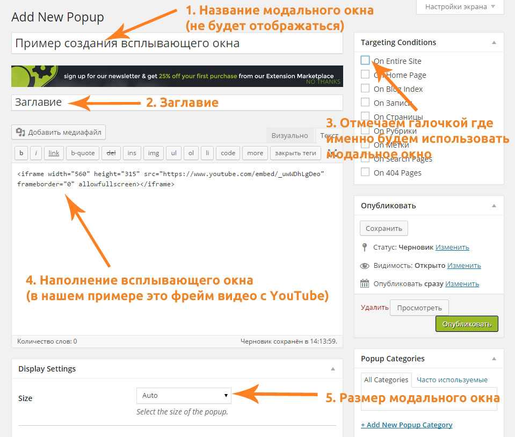
Task: Tick the 'On Blog Index' checkbox
Action: [x=365, y=89]
